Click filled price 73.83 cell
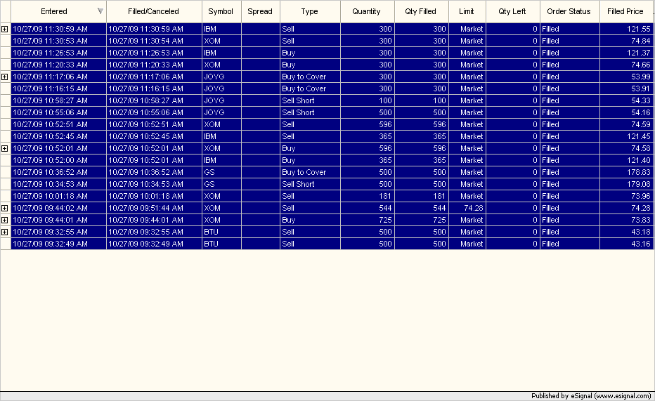This screenshot has width=655, height=401. coord(626,220)
